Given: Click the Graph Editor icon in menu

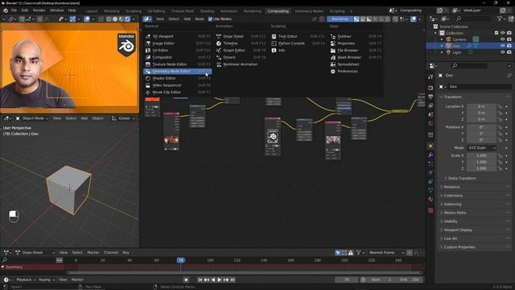Looking at the screenshot, I should pos(219,50).
